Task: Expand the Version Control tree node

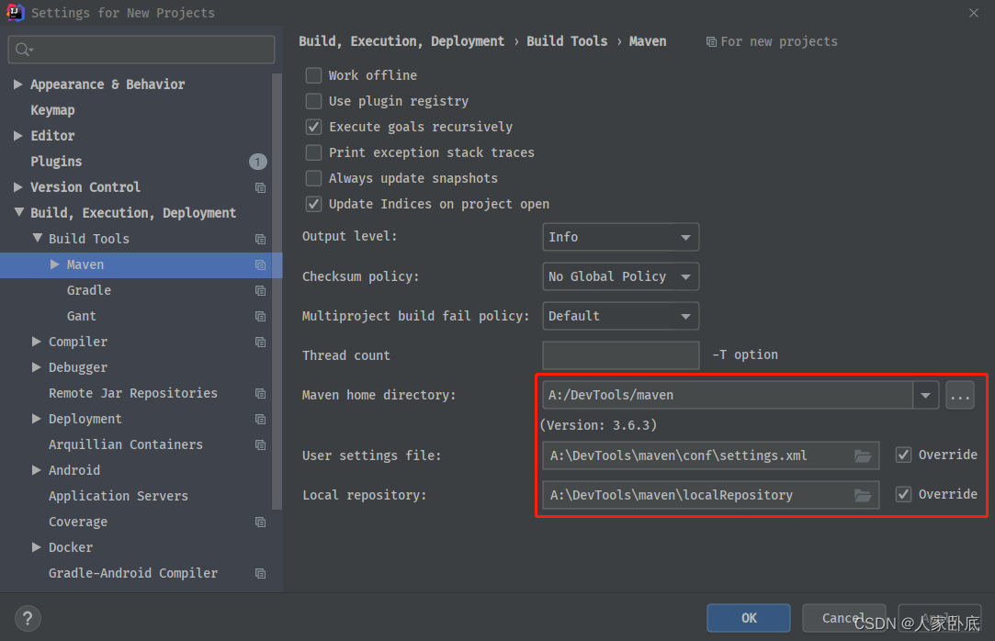Action: [18, 187]
